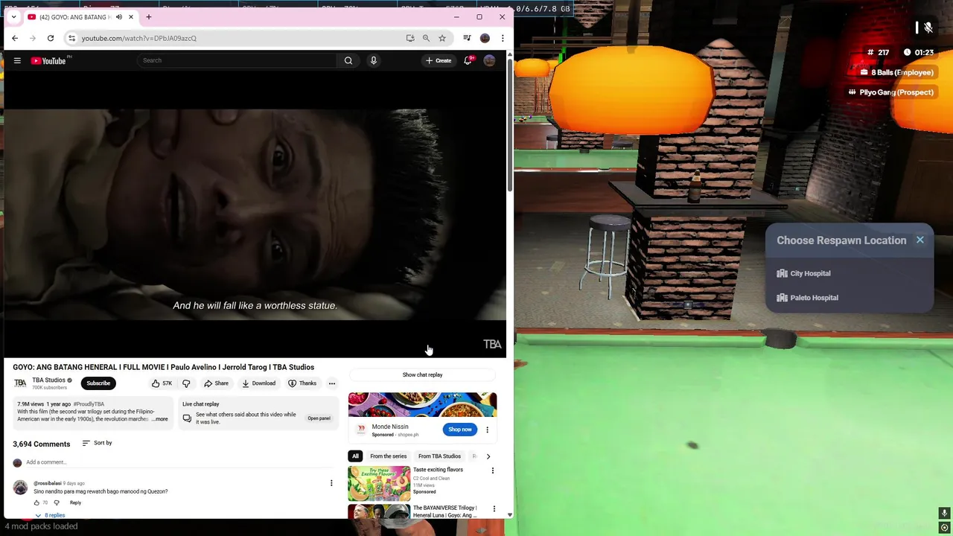Open the live chat replay panel
This screenshot has height=536, width=953.
pos(319,418)
